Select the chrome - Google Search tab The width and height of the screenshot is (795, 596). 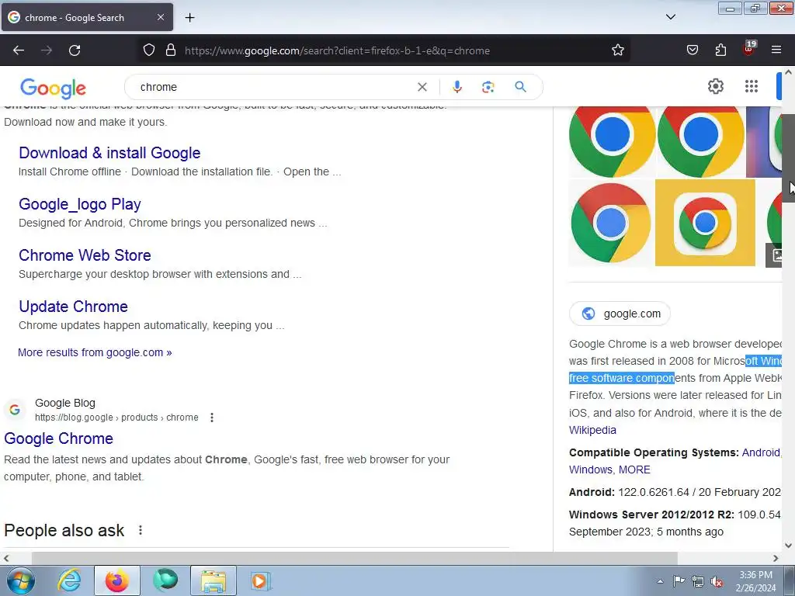pyautogui.click(x=87, y=17)
